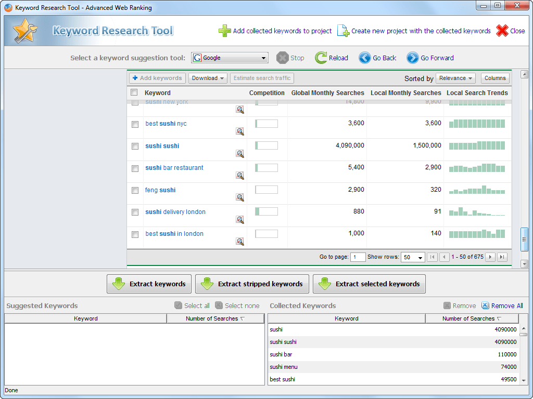
Task: Check the box for sushi sushi
Action: pos(135,146)
